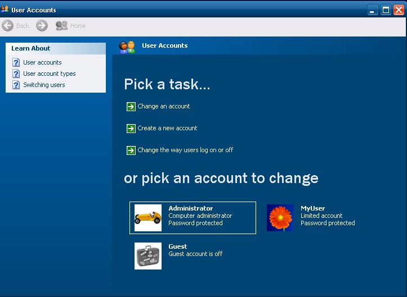
Task: Select Create a new account task
Action: click(x=167, y=128)
